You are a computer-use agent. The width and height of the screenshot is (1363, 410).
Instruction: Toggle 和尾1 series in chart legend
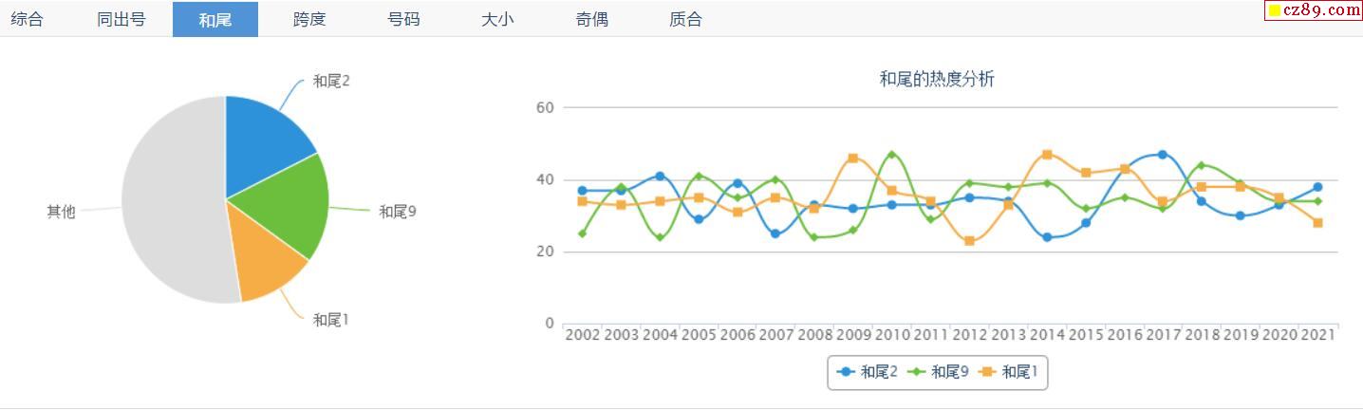[x=1010, y=372]
